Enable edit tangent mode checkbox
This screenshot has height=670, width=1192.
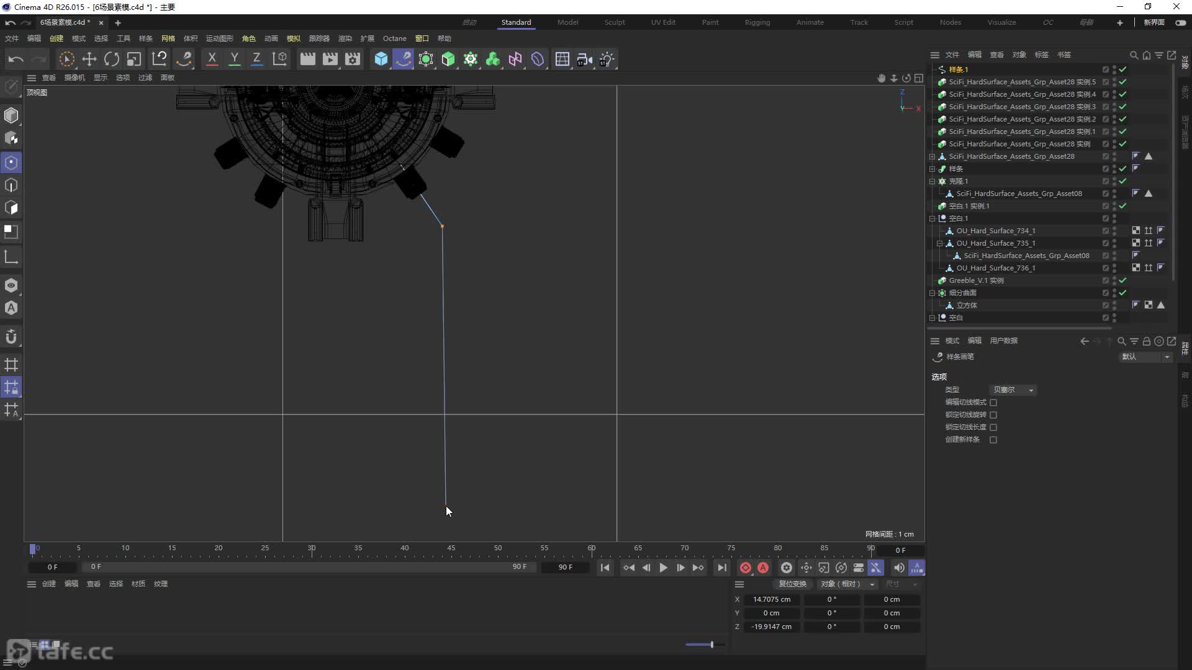tap(993, 403)
